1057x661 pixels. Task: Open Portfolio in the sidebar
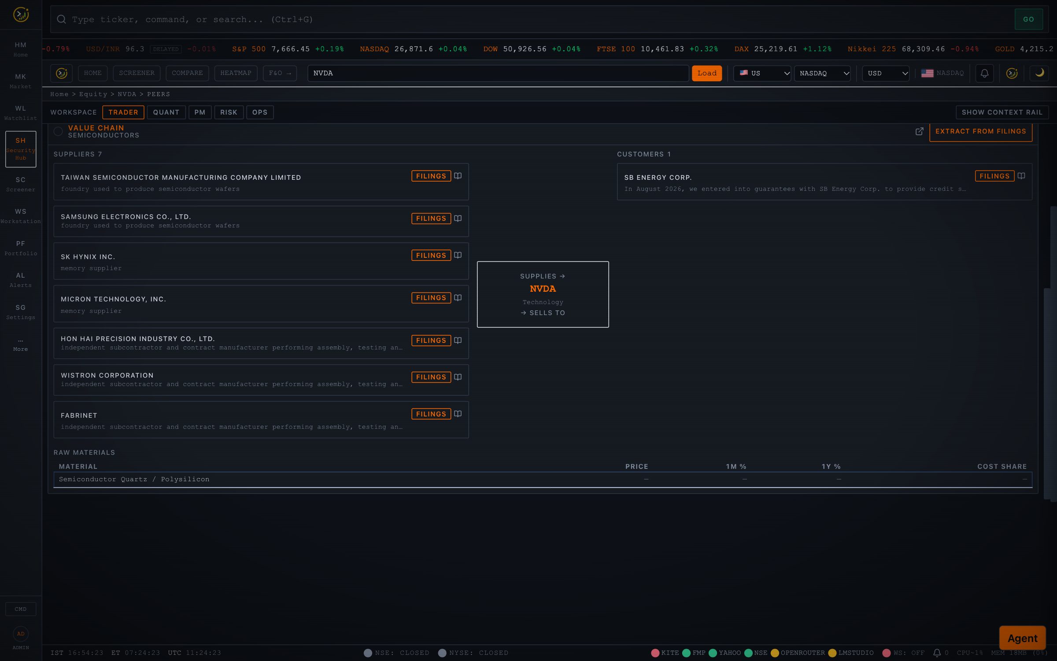pyautogui.click(x=21, y=248)
